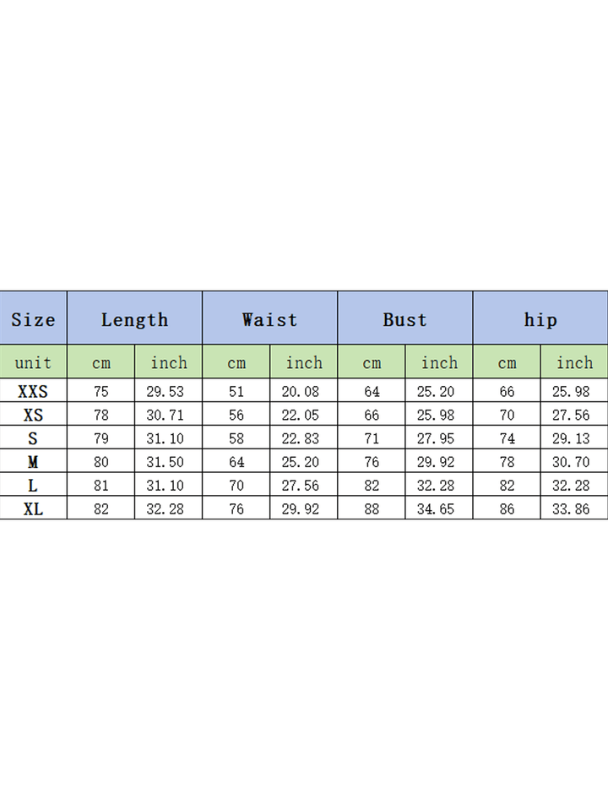Select the Waist column header
This screenshot has width=608, height=810.
(x=270, y=318)
